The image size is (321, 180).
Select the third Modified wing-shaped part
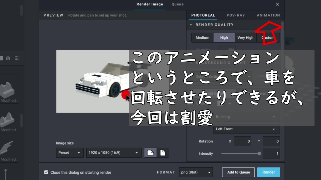pyautogui.click(x=7, y=148)
